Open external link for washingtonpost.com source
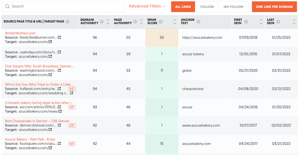This screenshot has width=299, height=155. point(59,70)
